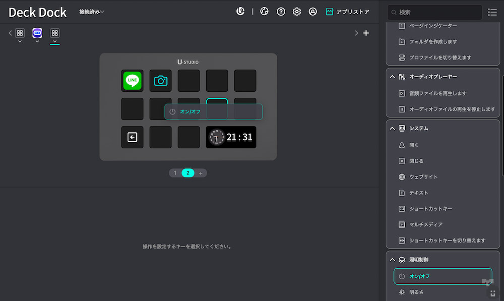The width and height of the screenshot is (504, 301).
Task: Open the help question mark icon
Action: [281, 12]
